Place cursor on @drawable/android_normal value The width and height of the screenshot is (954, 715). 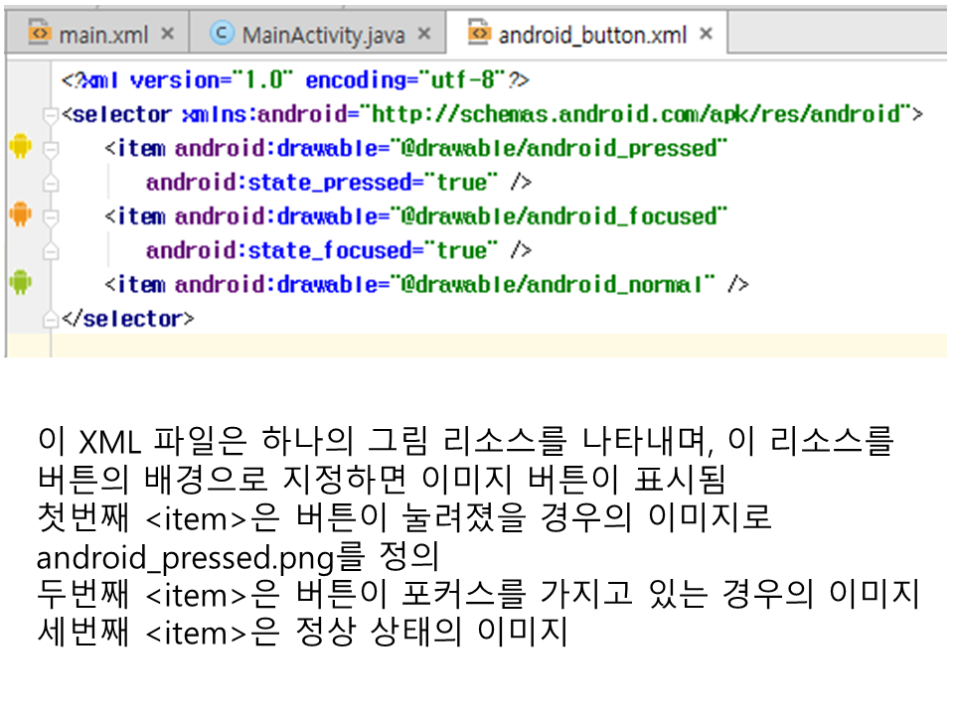[556, 285]
